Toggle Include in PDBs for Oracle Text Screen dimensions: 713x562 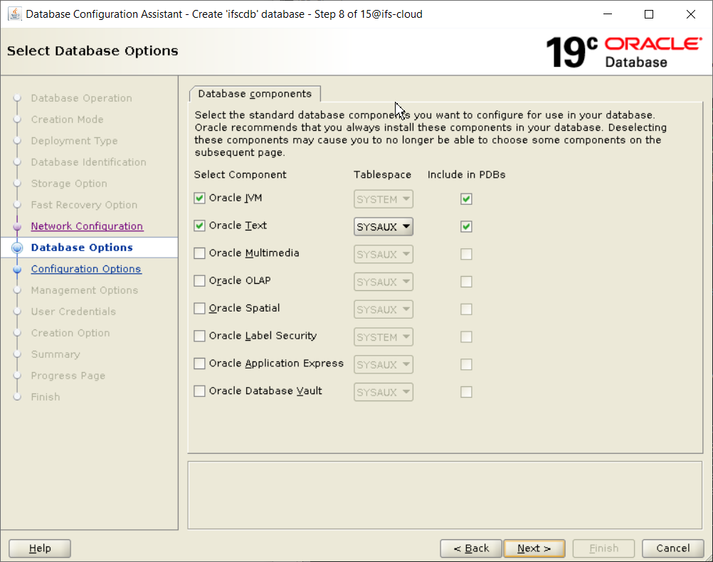click(x=466, y=226)
